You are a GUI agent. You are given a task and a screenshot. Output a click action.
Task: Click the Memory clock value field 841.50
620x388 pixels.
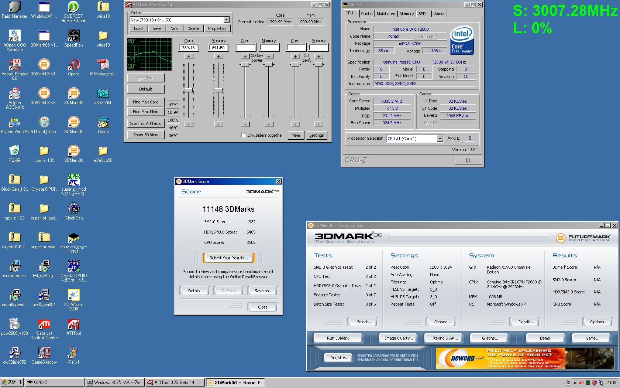tap(218, 48)
